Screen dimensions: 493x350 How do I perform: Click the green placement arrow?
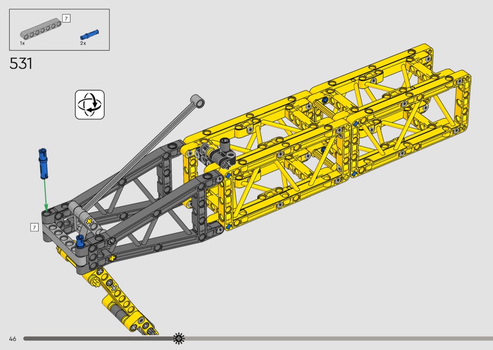pos(45,195)
